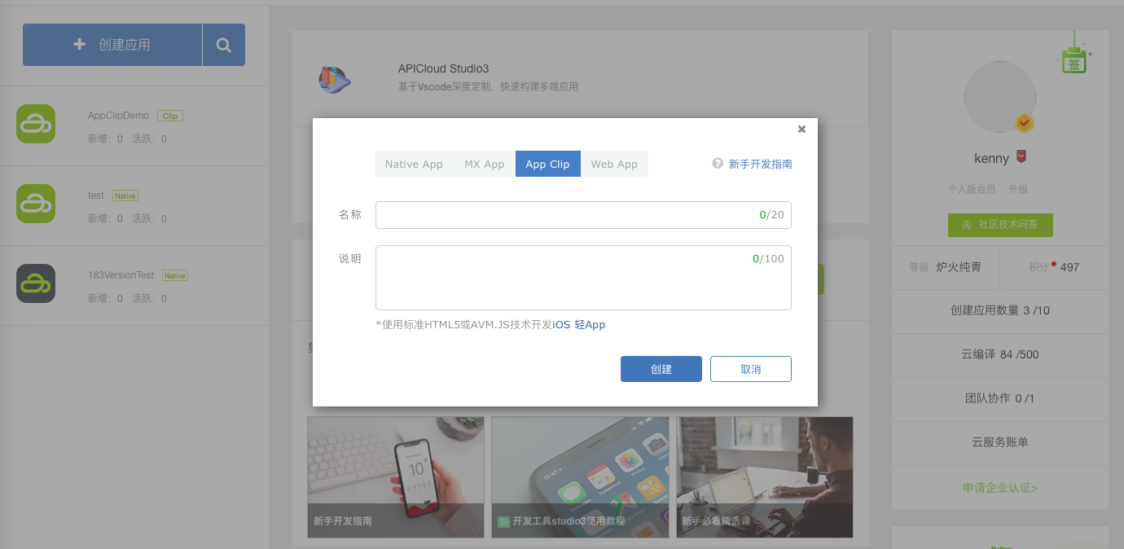Click the question mark help icon
1124x549 pixels.
pyautogui.click(x=718, y=163)
